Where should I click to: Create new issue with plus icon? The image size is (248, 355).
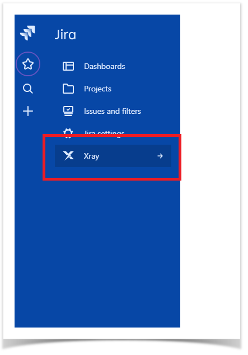(x=28, y=111)
